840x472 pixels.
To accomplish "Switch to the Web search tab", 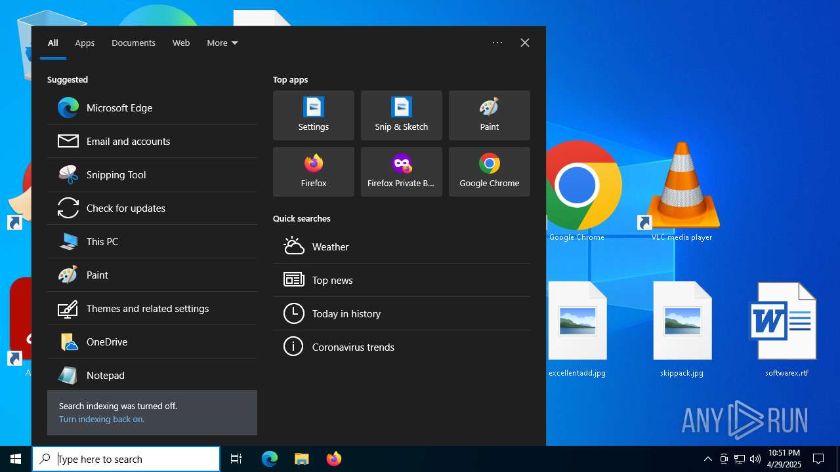I will [181, 43].
